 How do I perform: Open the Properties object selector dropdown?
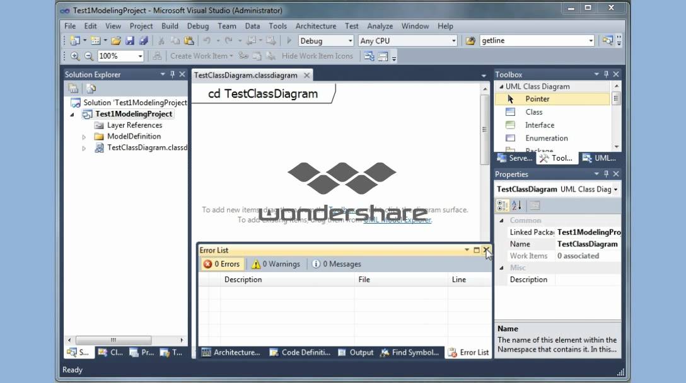point(615,190)
